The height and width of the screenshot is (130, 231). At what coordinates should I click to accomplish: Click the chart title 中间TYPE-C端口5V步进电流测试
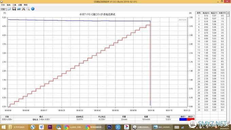pos(97,14)
